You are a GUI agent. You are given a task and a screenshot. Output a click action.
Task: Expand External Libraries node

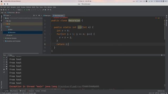(x=4, y=38)
